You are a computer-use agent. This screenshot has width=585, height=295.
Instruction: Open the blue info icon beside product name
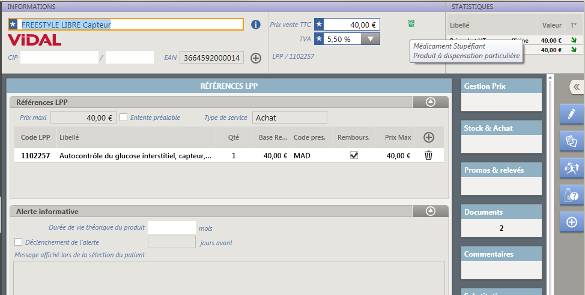(x=256, y=25)
